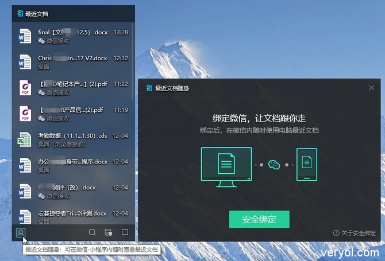Click WeChat icon under the 11:22 pdf
The width and height of the screenshot is (385, 261).
41,92
